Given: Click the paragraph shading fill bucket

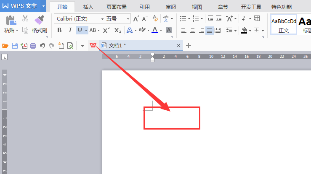Looking at the screenshot, I should (244, 31).
